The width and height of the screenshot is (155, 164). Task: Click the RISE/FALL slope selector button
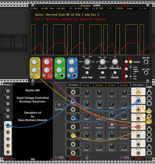pos(126,76)
